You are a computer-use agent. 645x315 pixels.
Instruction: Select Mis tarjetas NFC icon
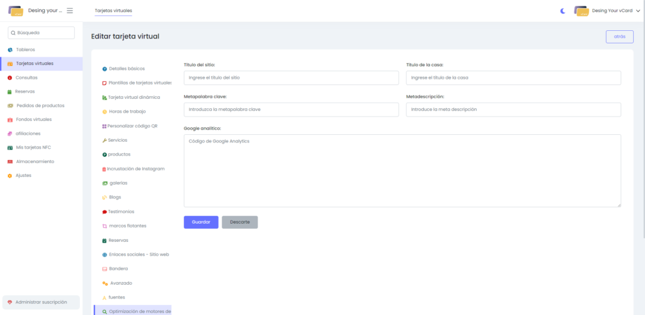(10, 147)
